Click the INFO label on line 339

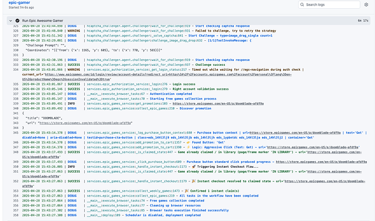point(71,103)
